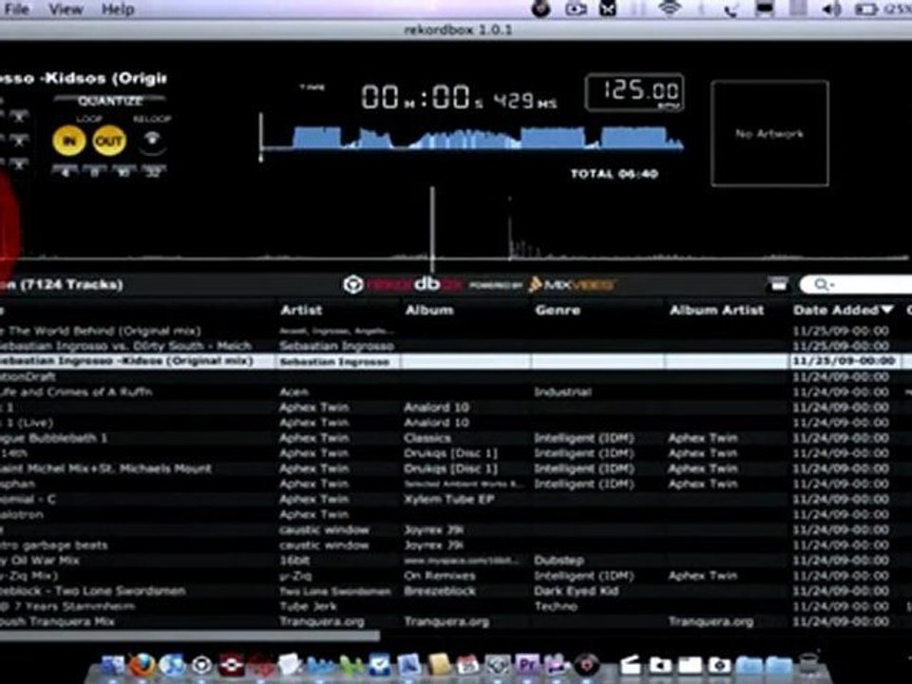
Task: Toggle Date Added sort arrow
Action: pyautogui.click(x=886, y=310)
